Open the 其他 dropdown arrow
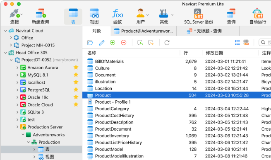This screenshot has width=271, height=160. click(x=172, y=15)
